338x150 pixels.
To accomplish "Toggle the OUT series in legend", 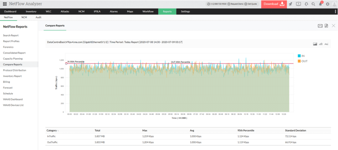I will (302, 61).
